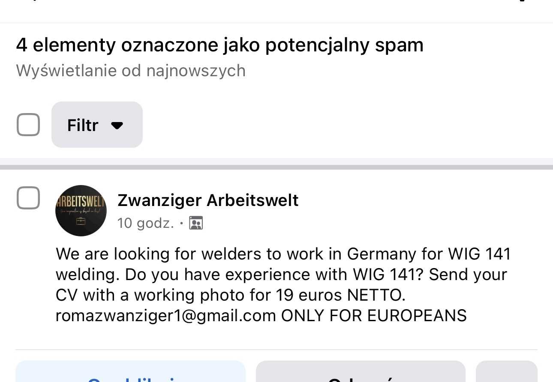Click the briefcase icon inside the avatar
Viewport: 553px width, 382px height.
pos(81,221)
